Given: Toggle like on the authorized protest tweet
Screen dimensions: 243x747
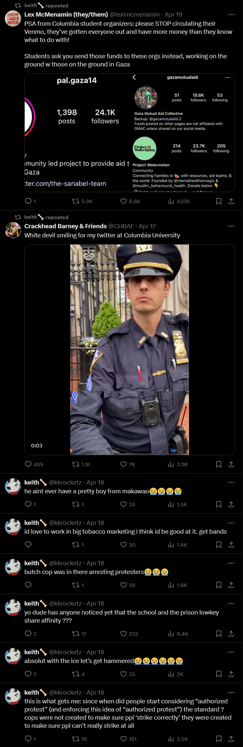Looking at the screenshot, I should [128, 739].
